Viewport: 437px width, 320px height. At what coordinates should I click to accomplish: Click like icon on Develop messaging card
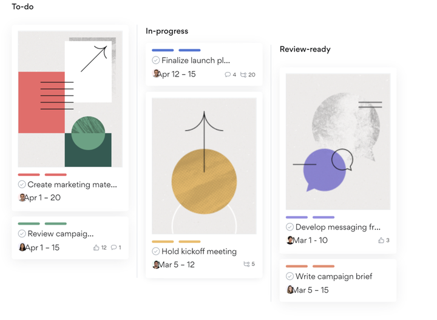click(x=381, y=240)
